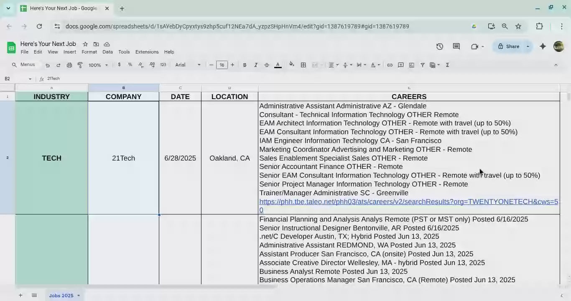
Task: Show all sheets list icon
Action: coord(34,296)
